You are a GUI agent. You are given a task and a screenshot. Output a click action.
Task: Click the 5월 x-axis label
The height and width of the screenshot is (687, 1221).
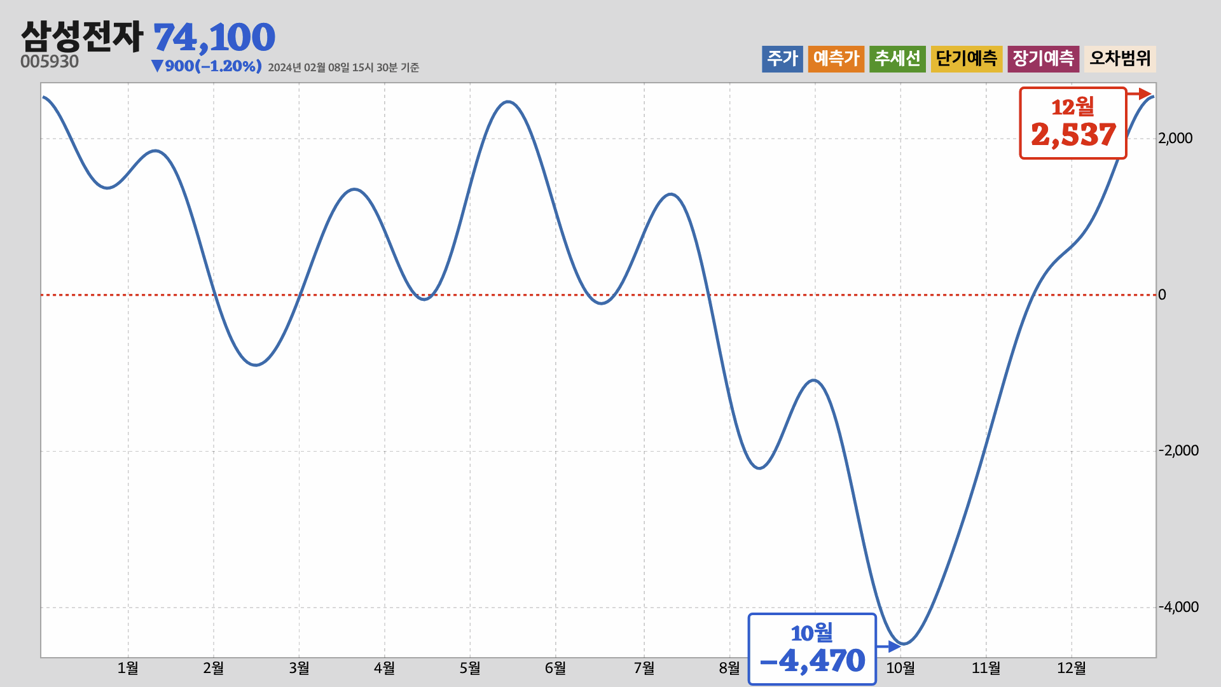pos(470,668)
